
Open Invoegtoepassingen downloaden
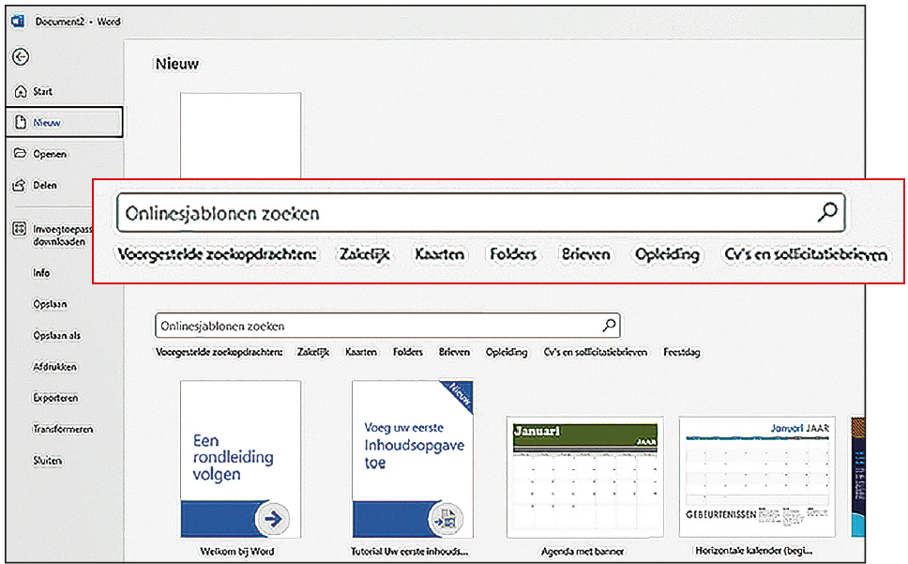pyautogui.click(x=53, y=236)
